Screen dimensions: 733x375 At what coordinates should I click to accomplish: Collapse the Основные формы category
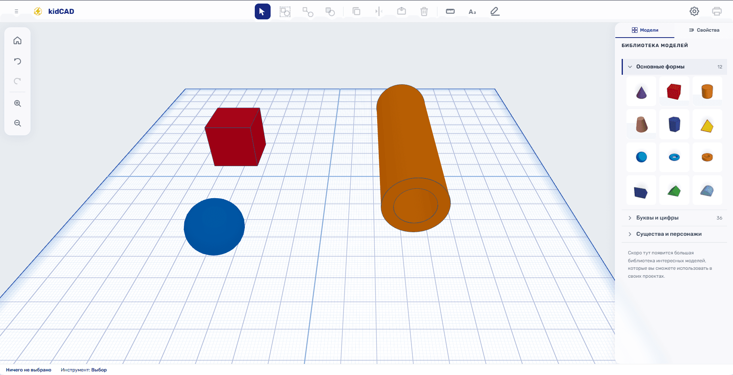click(674, 67)
